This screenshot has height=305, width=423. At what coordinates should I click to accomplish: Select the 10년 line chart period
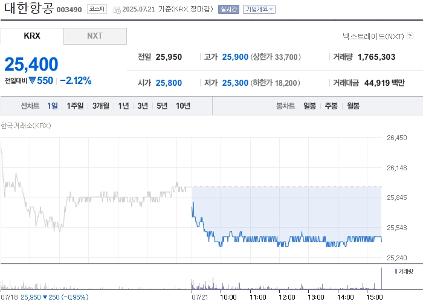(183, 106)
